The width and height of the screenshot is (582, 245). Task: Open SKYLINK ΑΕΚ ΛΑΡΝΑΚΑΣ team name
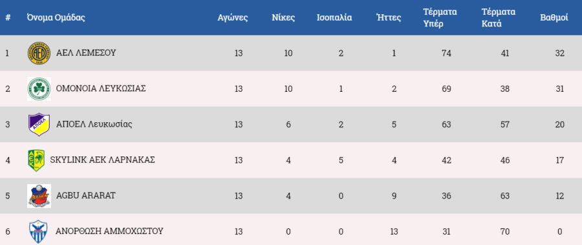[x=102, y=160]
